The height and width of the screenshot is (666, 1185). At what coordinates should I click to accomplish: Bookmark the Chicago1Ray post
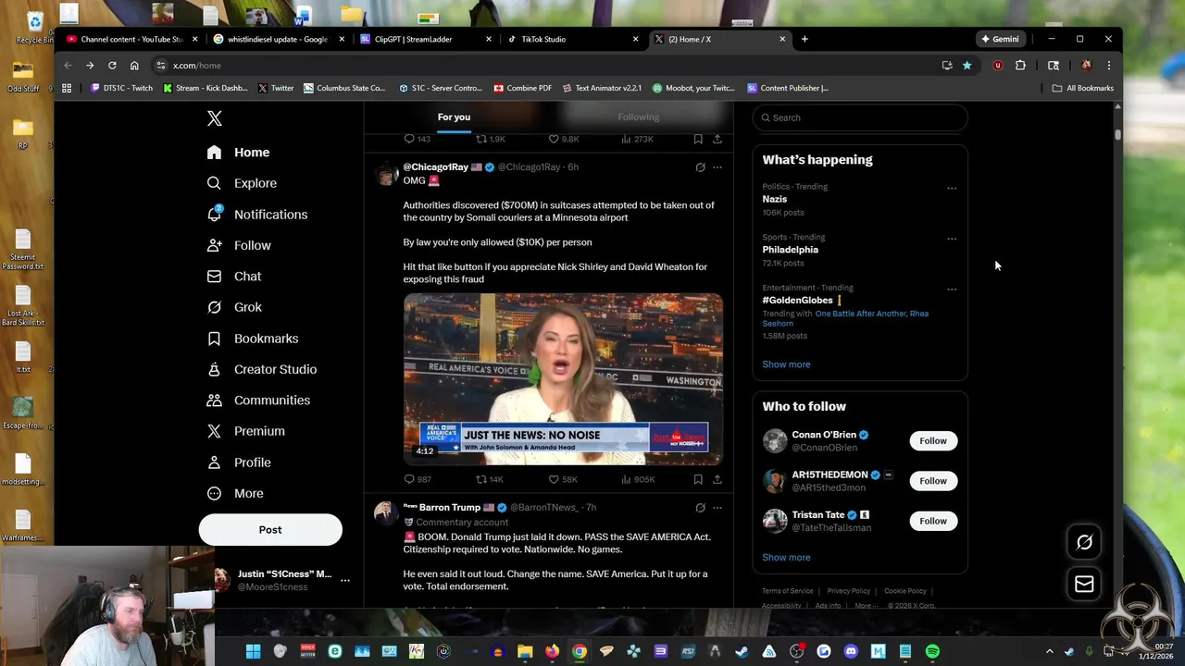pos(698,479)
